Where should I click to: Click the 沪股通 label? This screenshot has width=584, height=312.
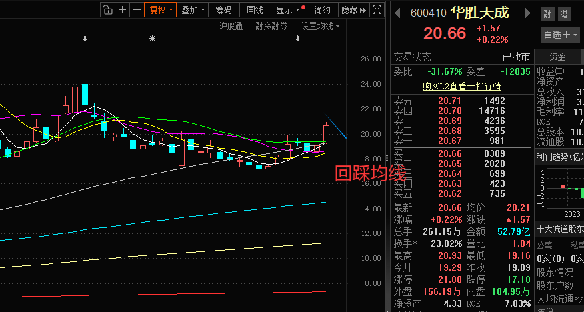tap(231, 26)
